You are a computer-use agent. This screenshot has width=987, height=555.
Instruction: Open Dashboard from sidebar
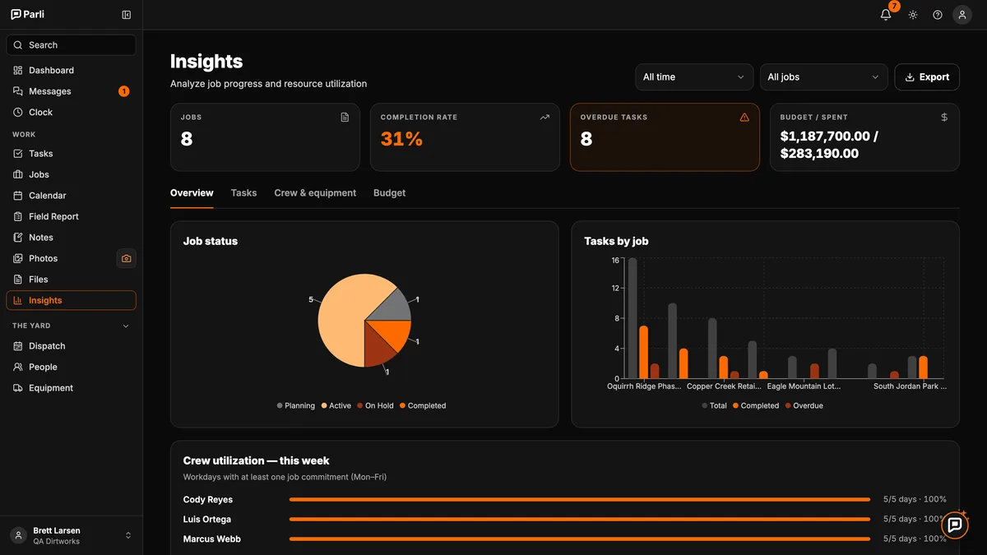(x=71, y=71)
